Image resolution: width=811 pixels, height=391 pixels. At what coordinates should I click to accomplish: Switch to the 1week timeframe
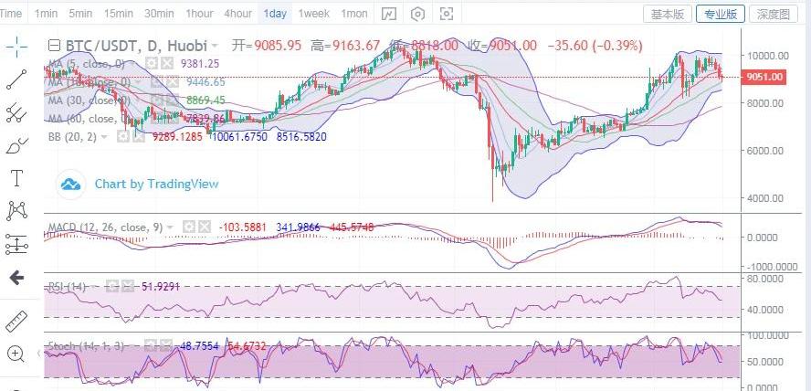[314, 14]
